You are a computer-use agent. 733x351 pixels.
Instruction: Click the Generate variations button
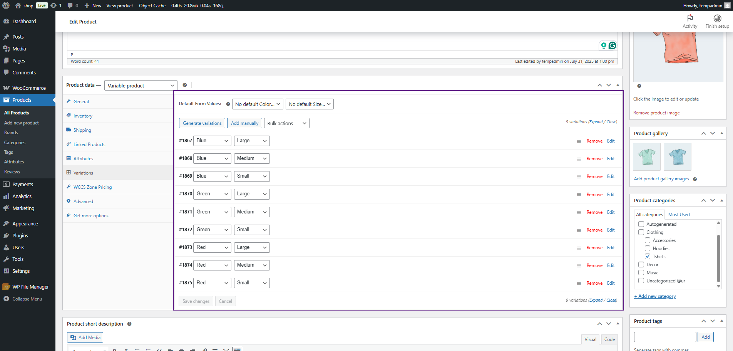[x=202, y=123]
